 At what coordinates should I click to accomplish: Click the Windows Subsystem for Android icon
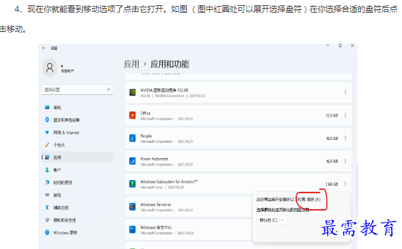pos(132,184)
